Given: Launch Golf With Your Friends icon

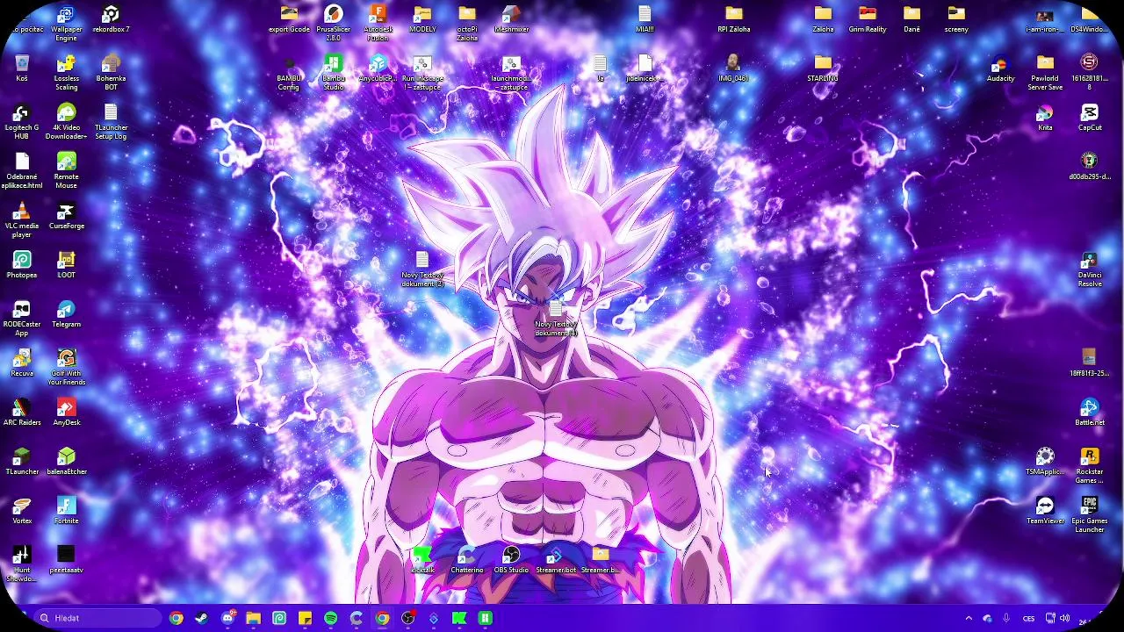Looking at the screenshot, I should pos(66,368).
